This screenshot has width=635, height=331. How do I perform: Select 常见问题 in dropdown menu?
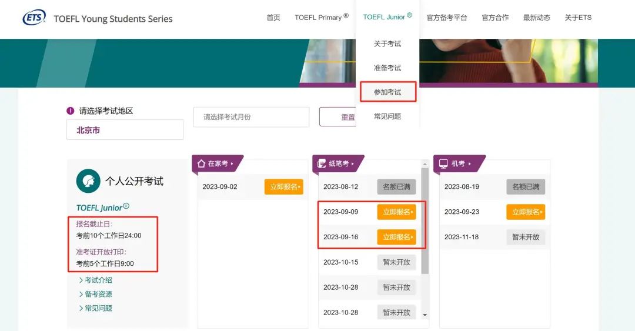(x=387, y=116)
